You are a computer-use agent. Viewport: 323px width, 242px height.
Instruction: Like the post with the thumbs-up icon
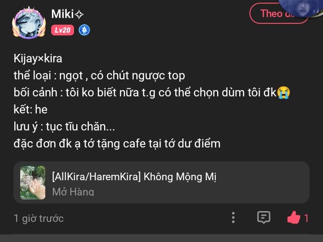(x=293, y=218)
